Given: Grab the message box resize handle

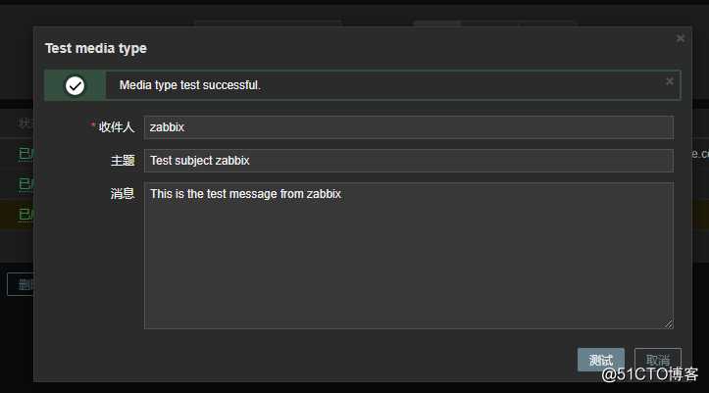Looking at the screenshot, I should coord(669,323).
